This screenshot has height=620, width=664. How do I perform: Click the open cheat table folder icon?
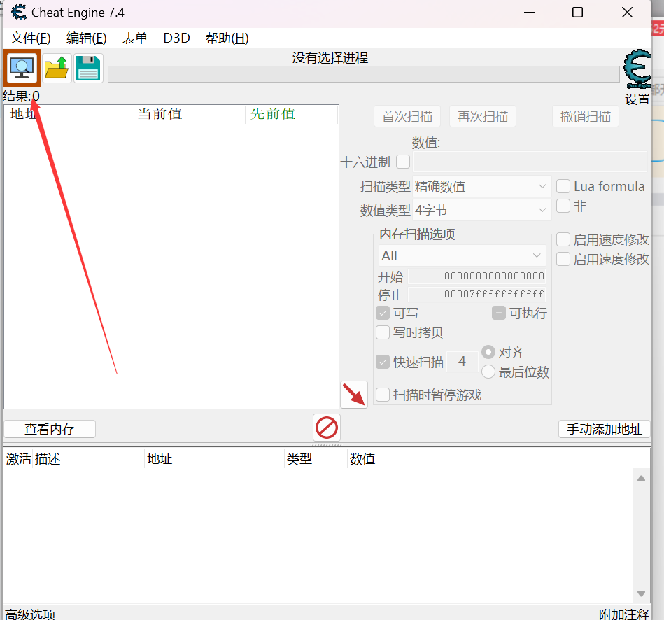(56, 68)
